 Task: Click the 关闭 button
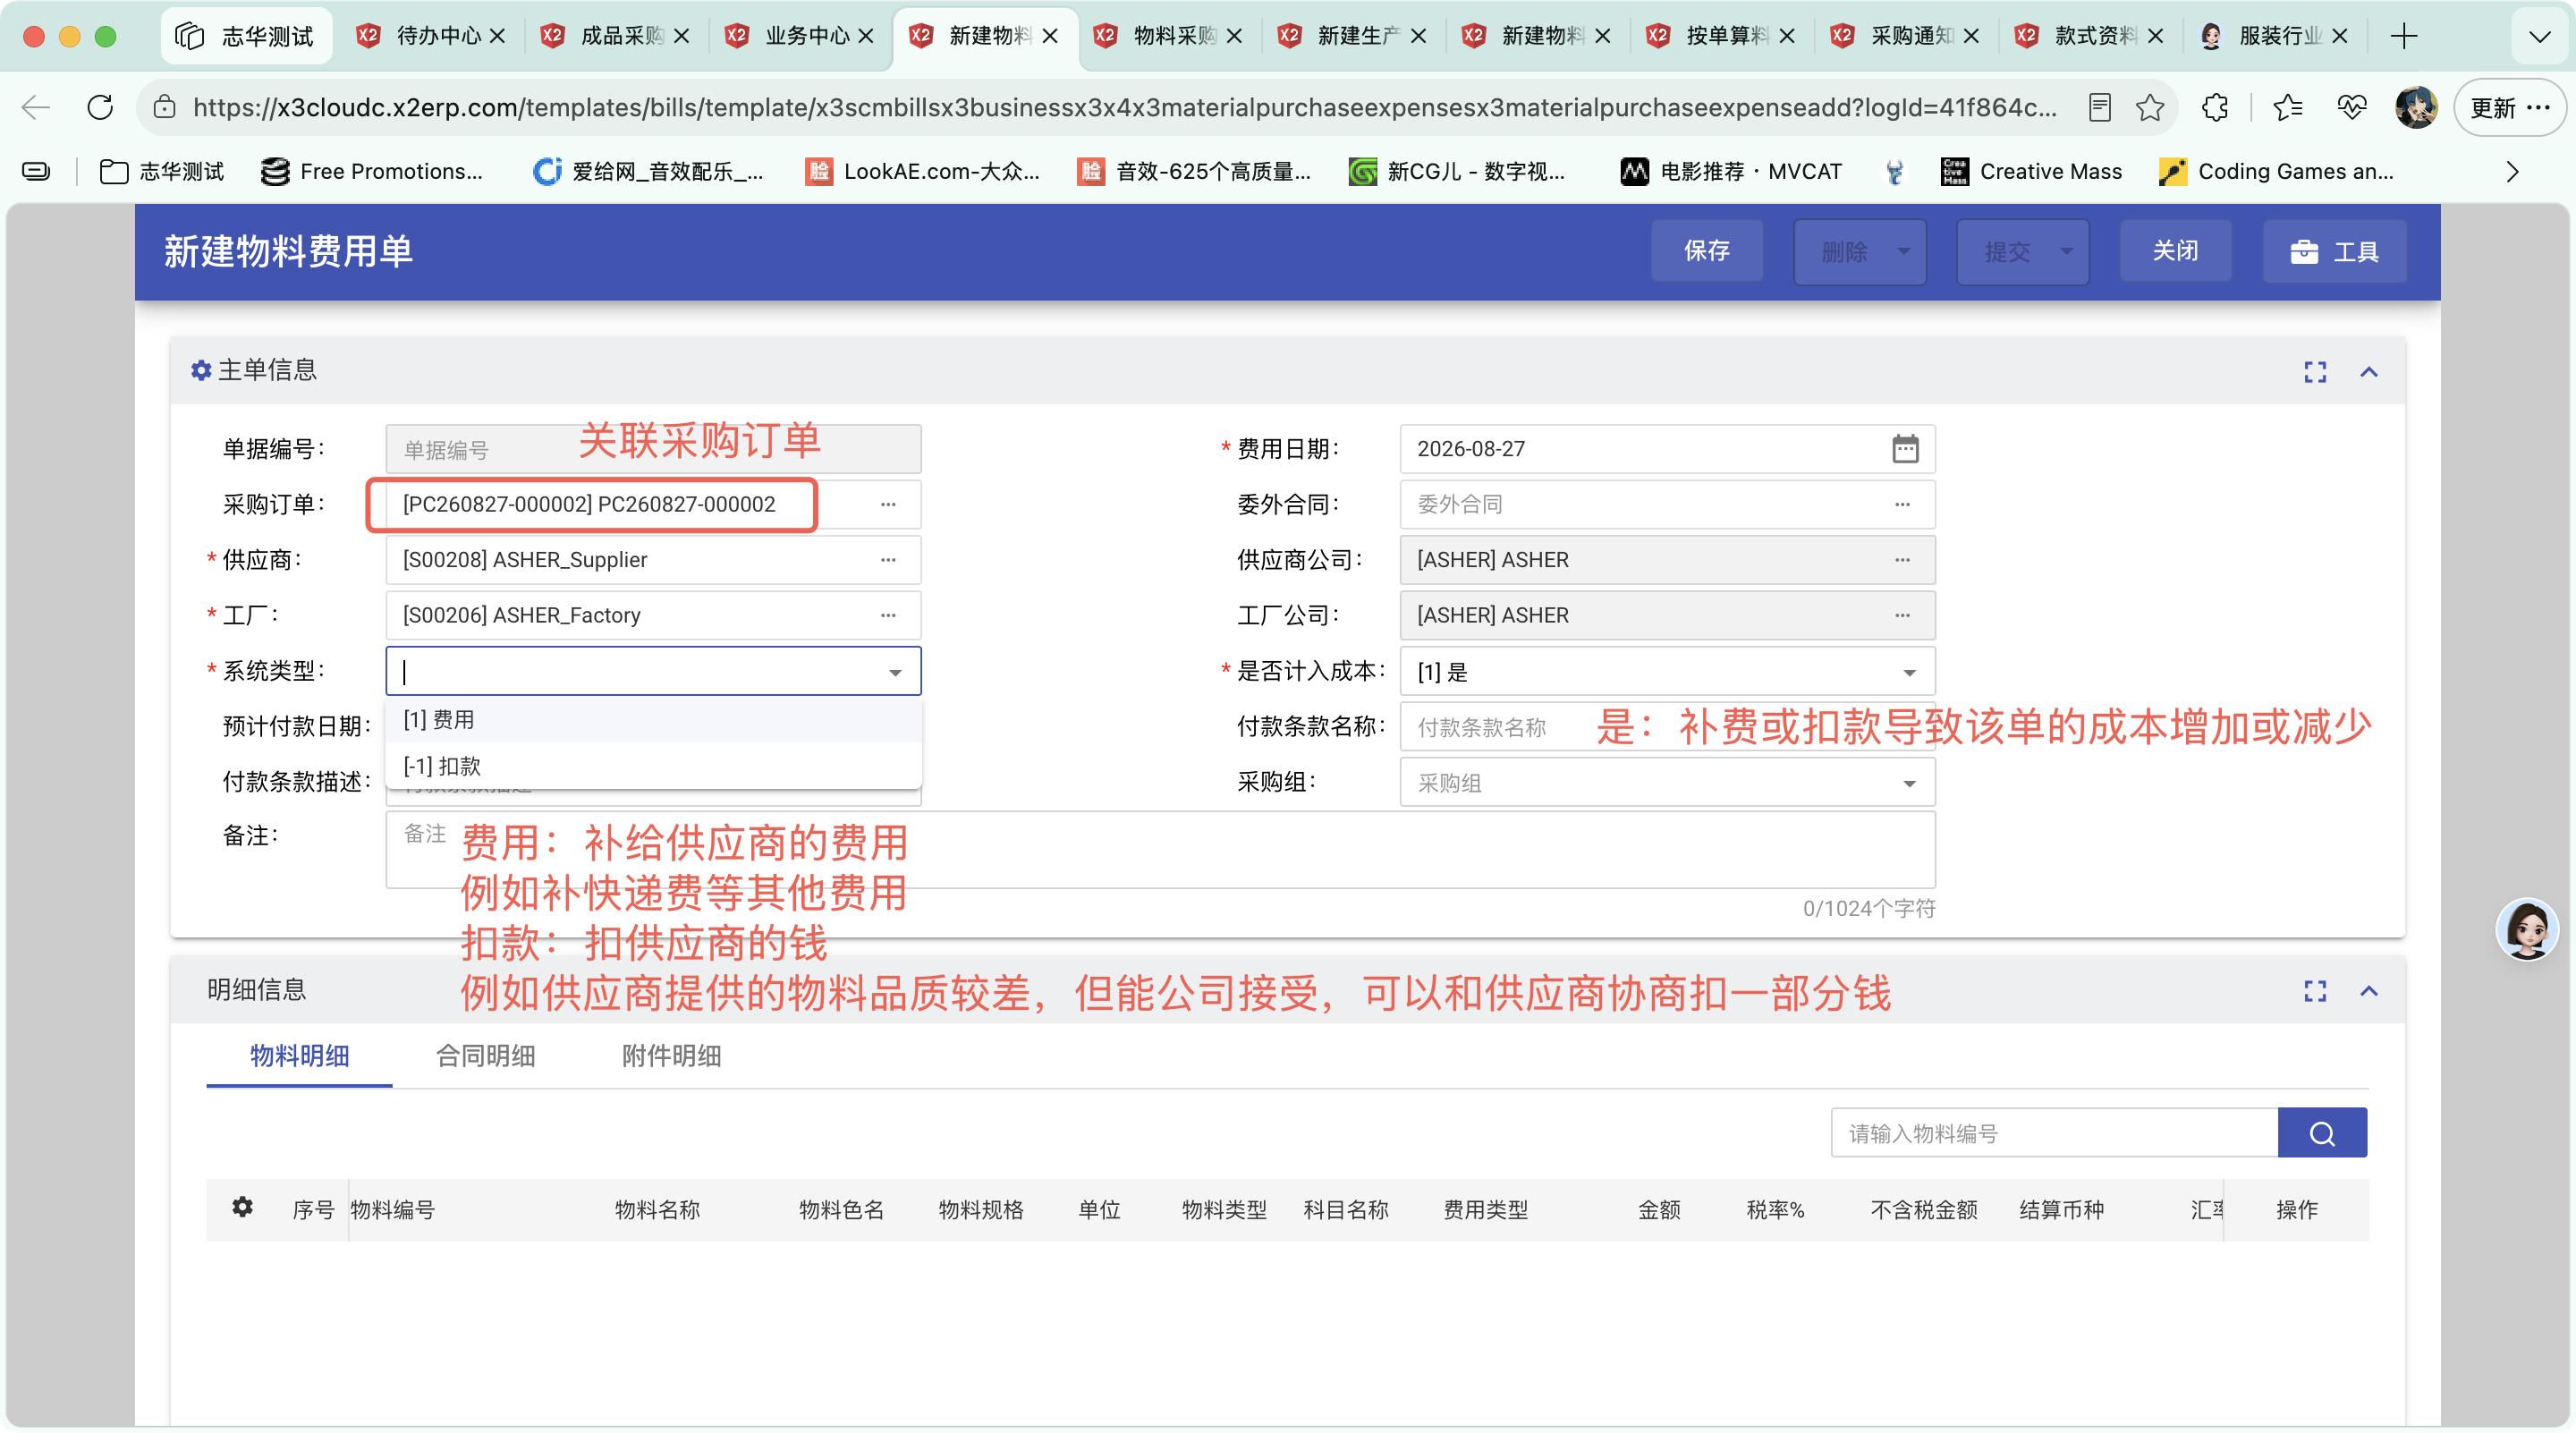tap(2175, 251)
